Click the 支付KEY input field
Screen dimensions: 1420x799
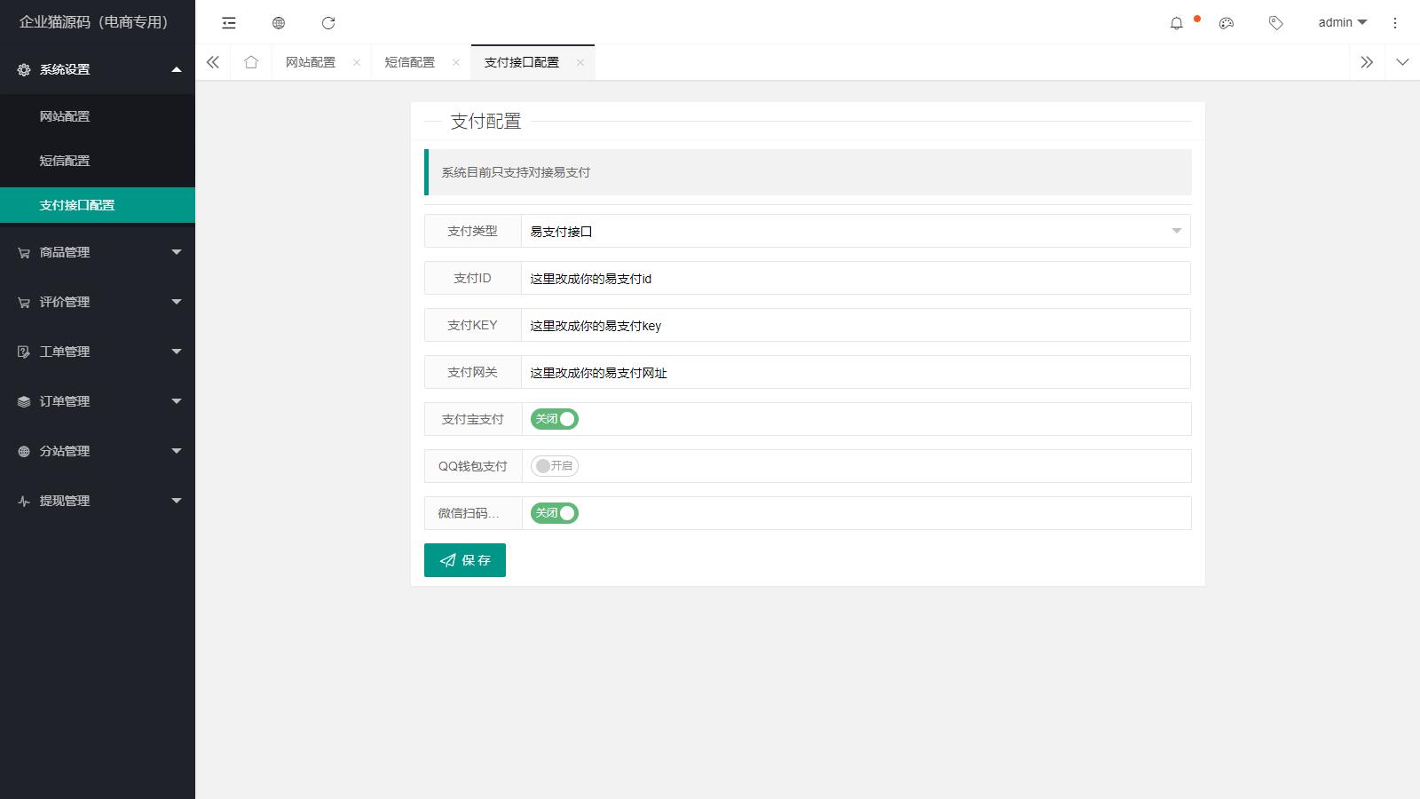click(x=855, y=325)
